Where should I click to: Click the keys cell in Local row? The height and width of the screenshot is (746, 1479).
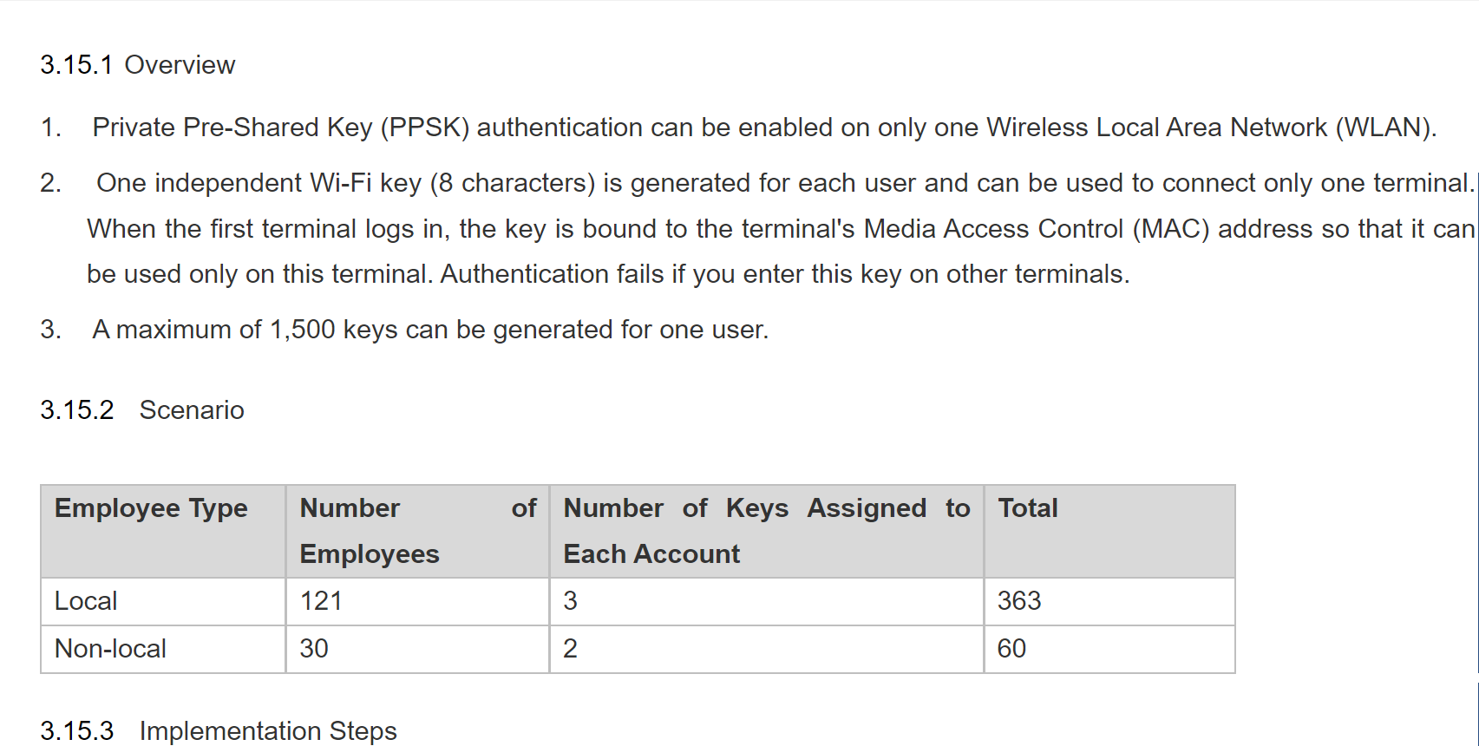767,601
